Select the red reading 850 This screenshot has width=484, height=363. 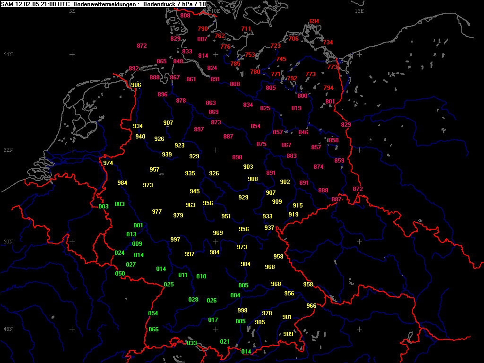click(x=334, y=140)
